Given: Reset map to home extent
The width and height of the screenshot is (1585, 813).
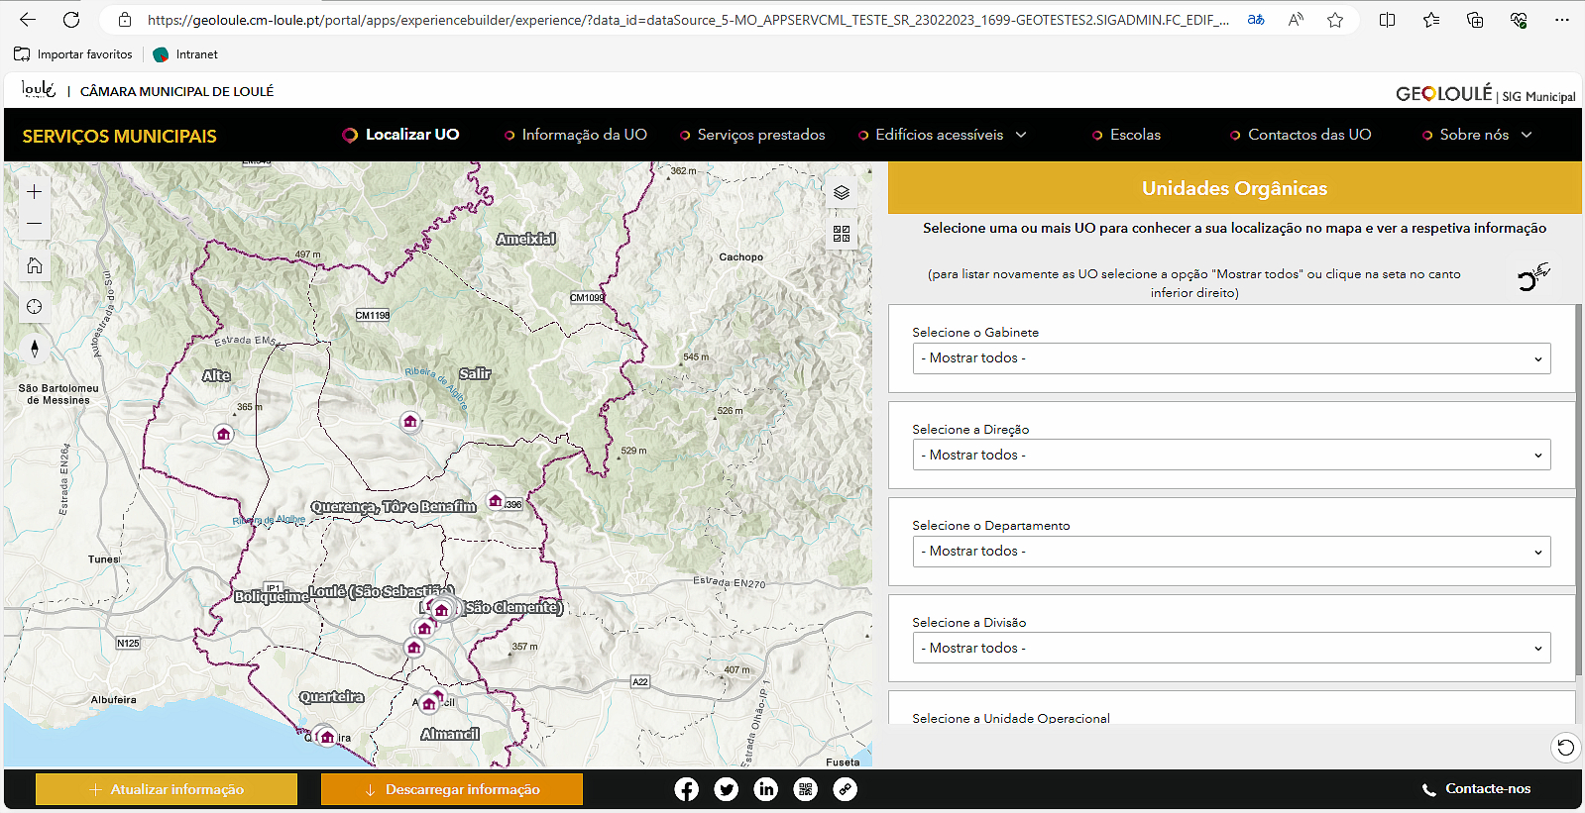Looking at the screenshot, I should (x=35, y=265).
